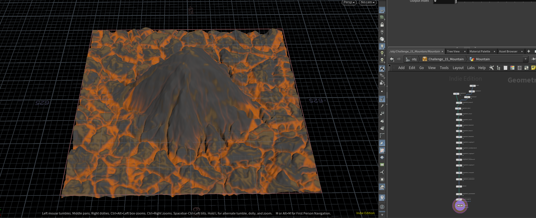Click the green reference plane icon
This screenshot has width=536, height=218.
pos(382,18)
